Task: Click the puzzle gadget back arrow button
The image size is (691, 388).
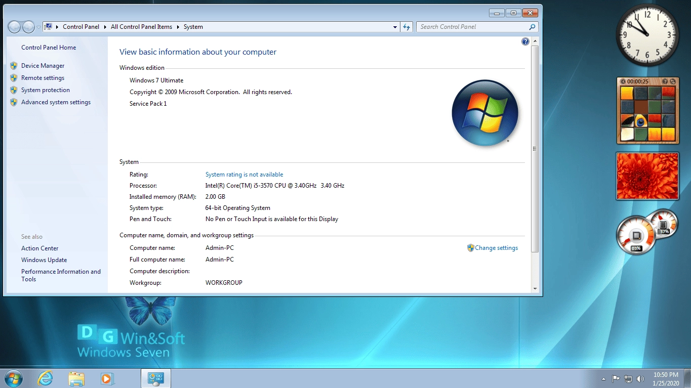Action: (x=623, y=81)
